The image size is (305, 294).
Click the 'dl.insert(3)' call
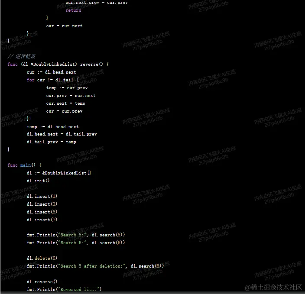[42, 204]
